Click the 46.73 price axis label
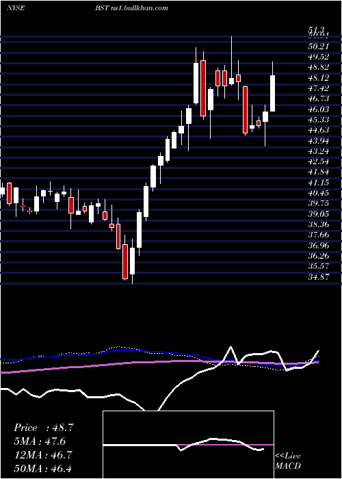342x479 pixels. click(x=319, y=99)
